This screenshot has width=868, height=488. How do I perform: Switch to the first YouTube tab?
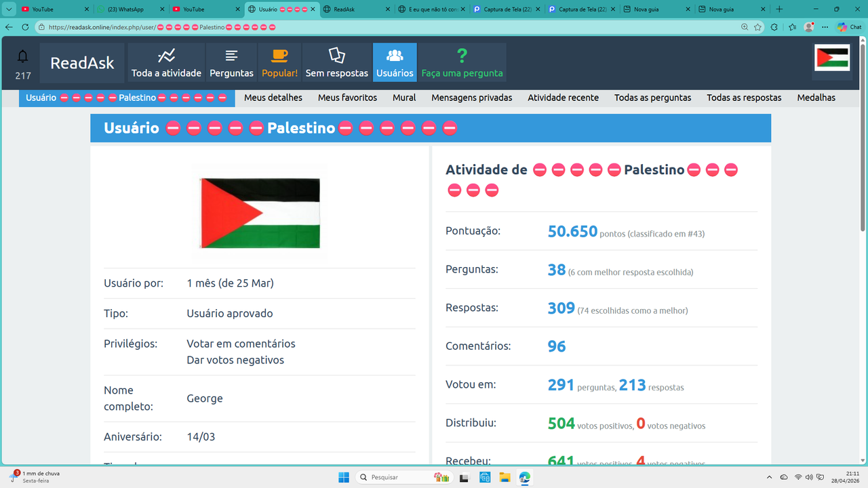[x=54, y=9]
